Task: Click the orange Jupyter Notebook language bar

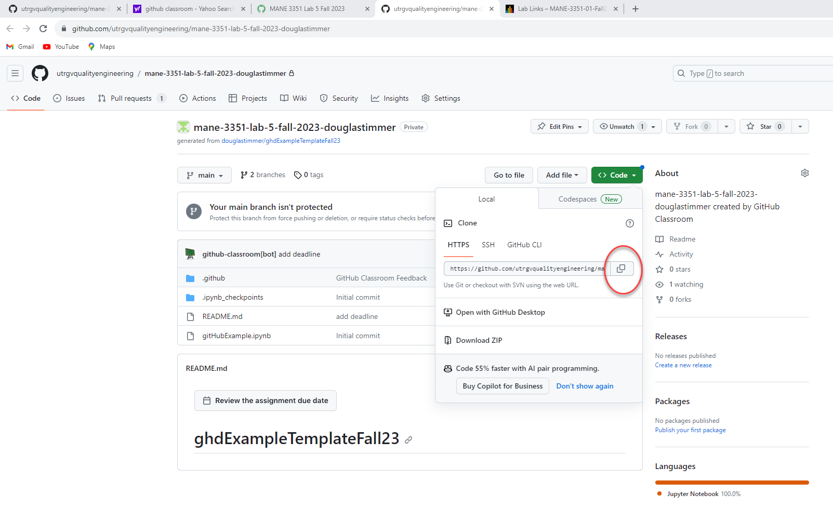Action: pyautogui.click(x=732, y=483)
